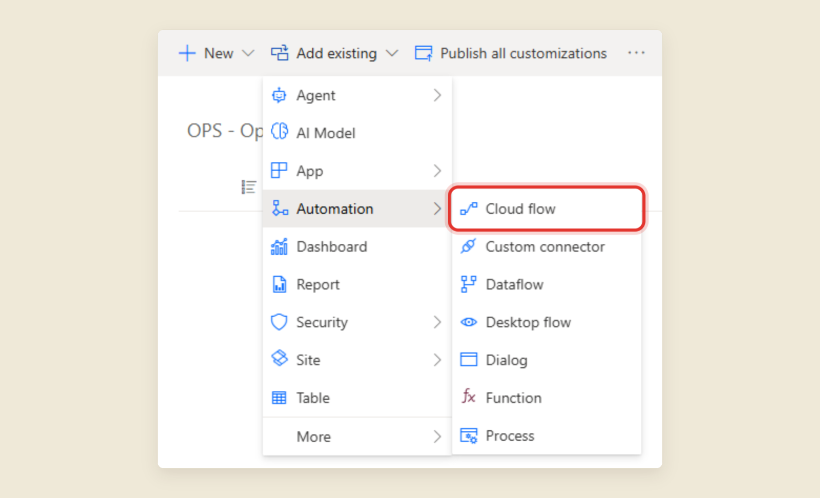Click the list view icon behind the menu

point(249,187)
